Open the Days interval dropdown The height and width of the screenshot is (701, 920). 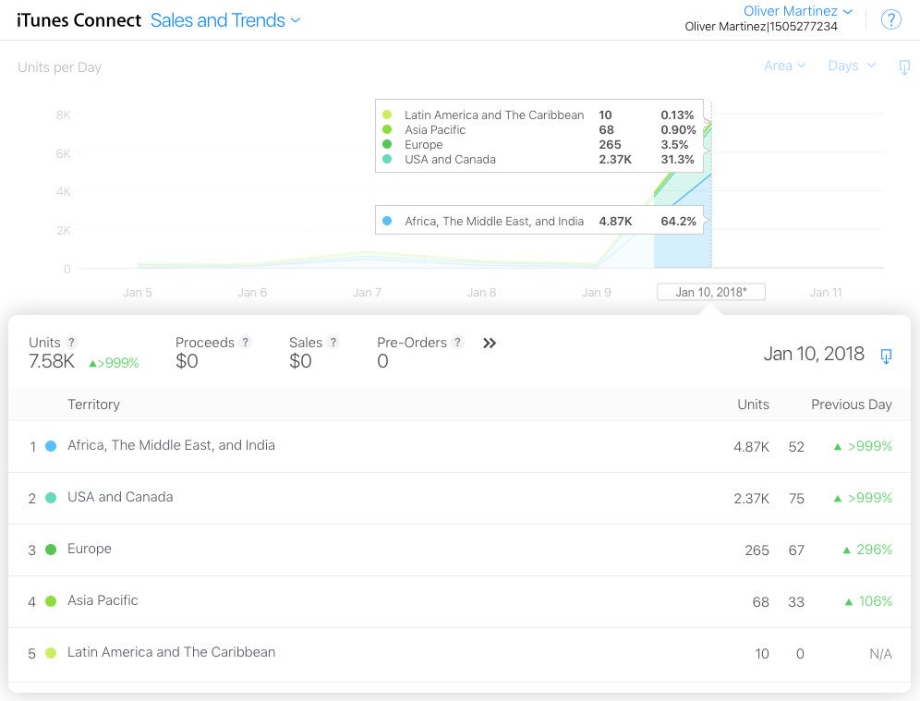[850, 66]
